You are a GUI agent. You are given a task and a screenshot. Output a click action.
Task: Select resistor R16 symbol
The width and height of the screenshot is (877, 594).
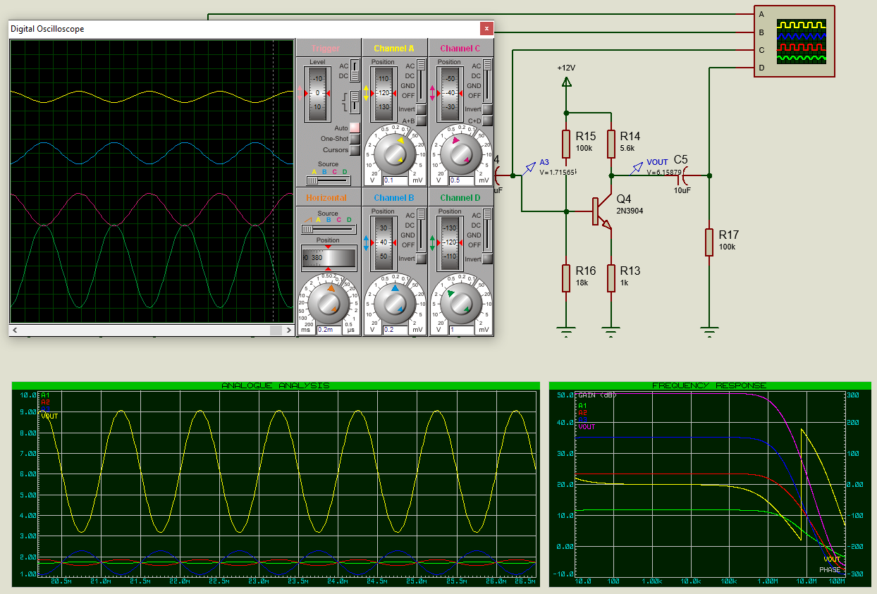pos(565,278)
